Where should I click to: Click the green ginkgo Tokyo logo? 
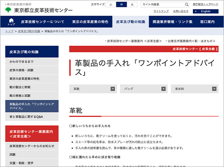(x=8, y=10)
